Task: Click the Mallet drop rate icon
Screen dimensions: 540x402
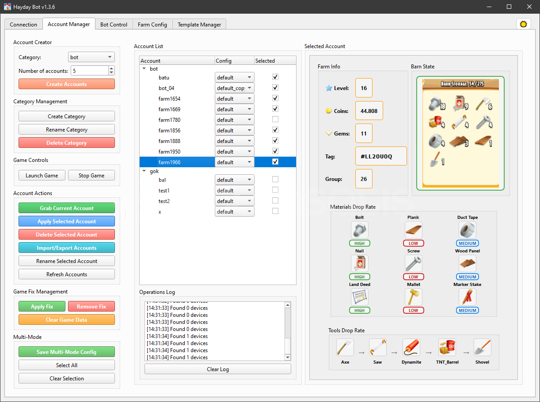Action: click(414, 297)
